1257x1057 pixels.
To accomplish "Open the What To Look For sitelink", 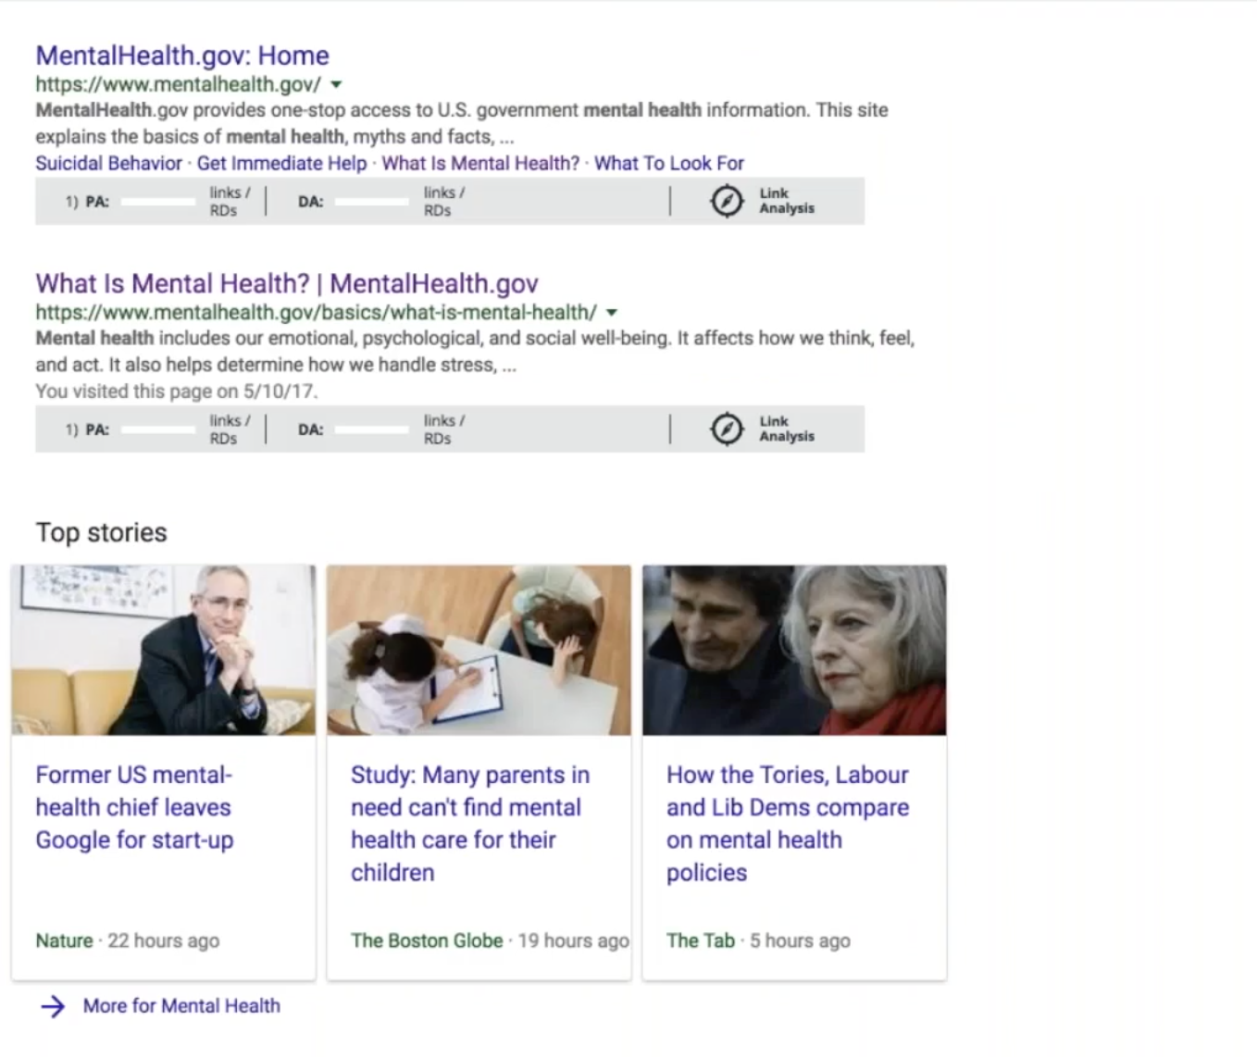I will coord(669,163).
